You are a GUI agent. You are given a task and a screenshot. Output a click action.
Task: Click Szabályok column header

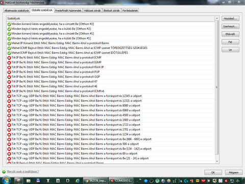click(111, 18)
